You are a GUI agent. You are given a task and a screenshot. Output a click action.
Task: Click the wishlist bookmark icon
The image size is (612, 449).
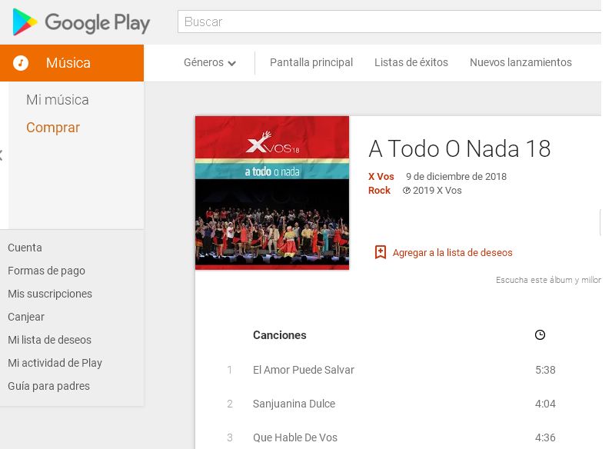tap(380, 252)
